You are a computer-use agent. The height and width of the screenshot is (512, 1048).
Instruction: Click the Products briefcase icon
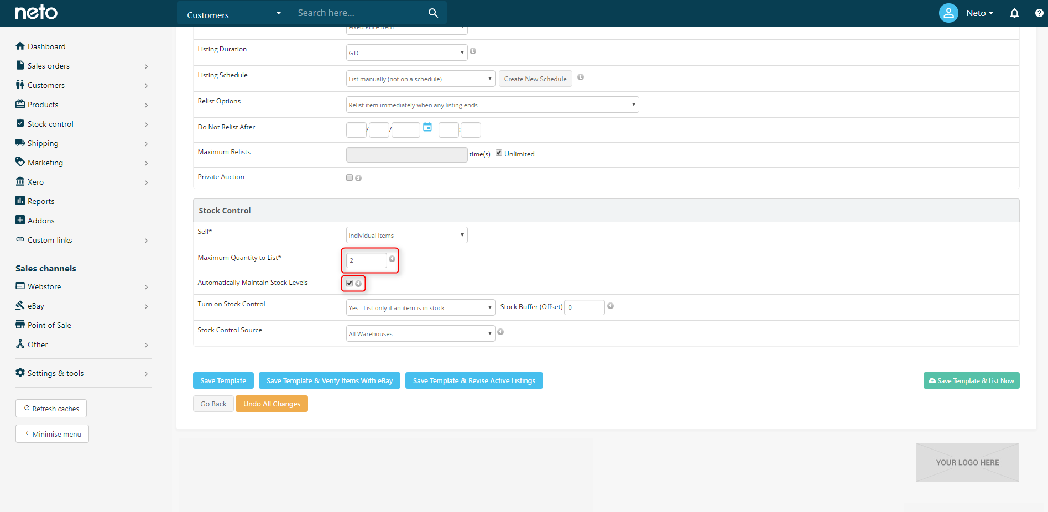20,104
